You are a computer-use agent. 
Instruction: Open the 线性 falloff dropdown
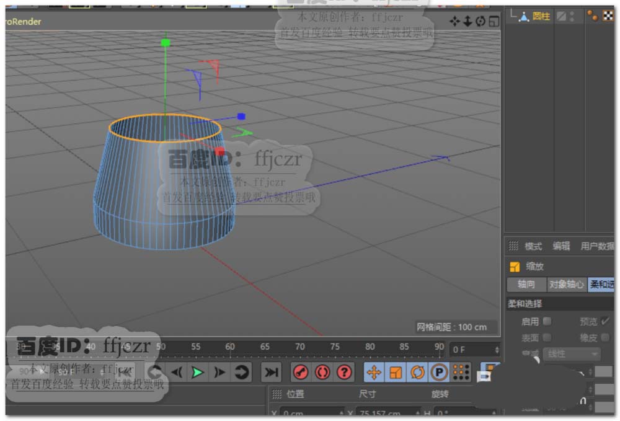click(x=571, y=354)
